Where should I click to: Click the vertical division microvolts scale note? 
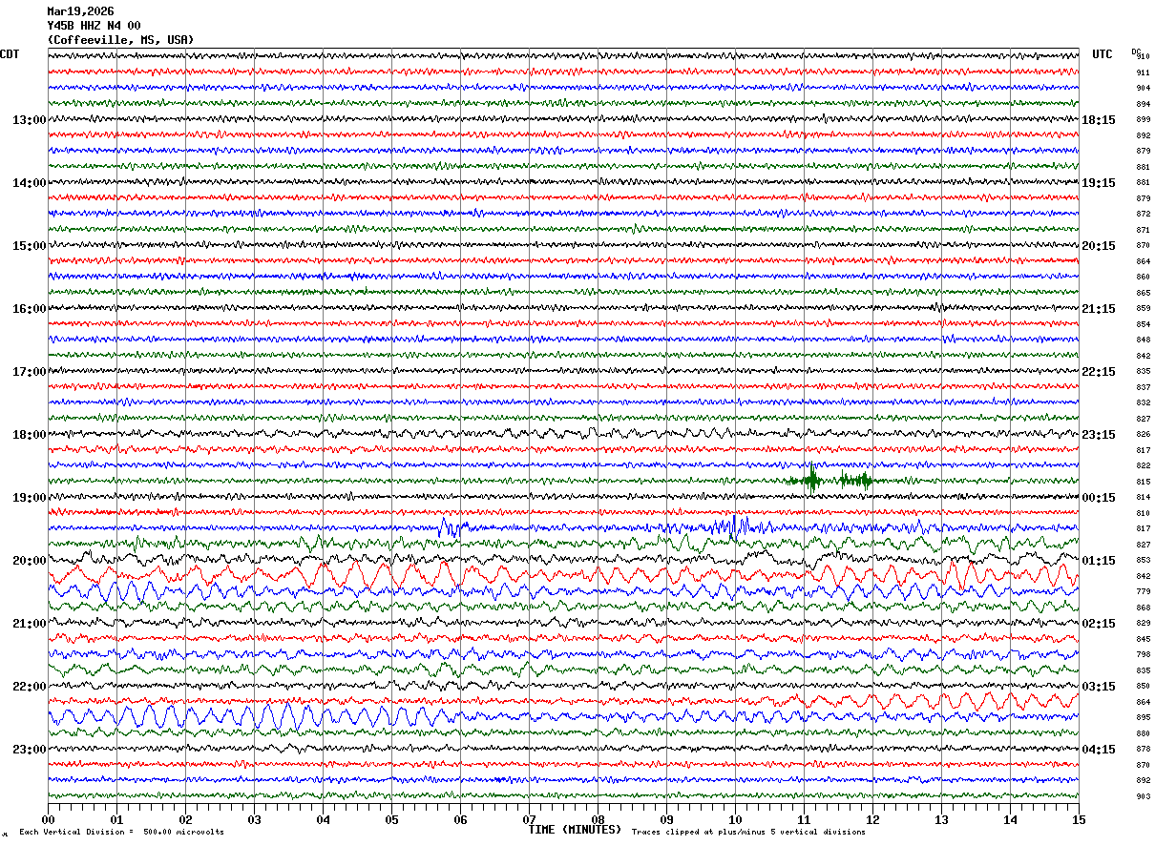click(x=121, y=833)
